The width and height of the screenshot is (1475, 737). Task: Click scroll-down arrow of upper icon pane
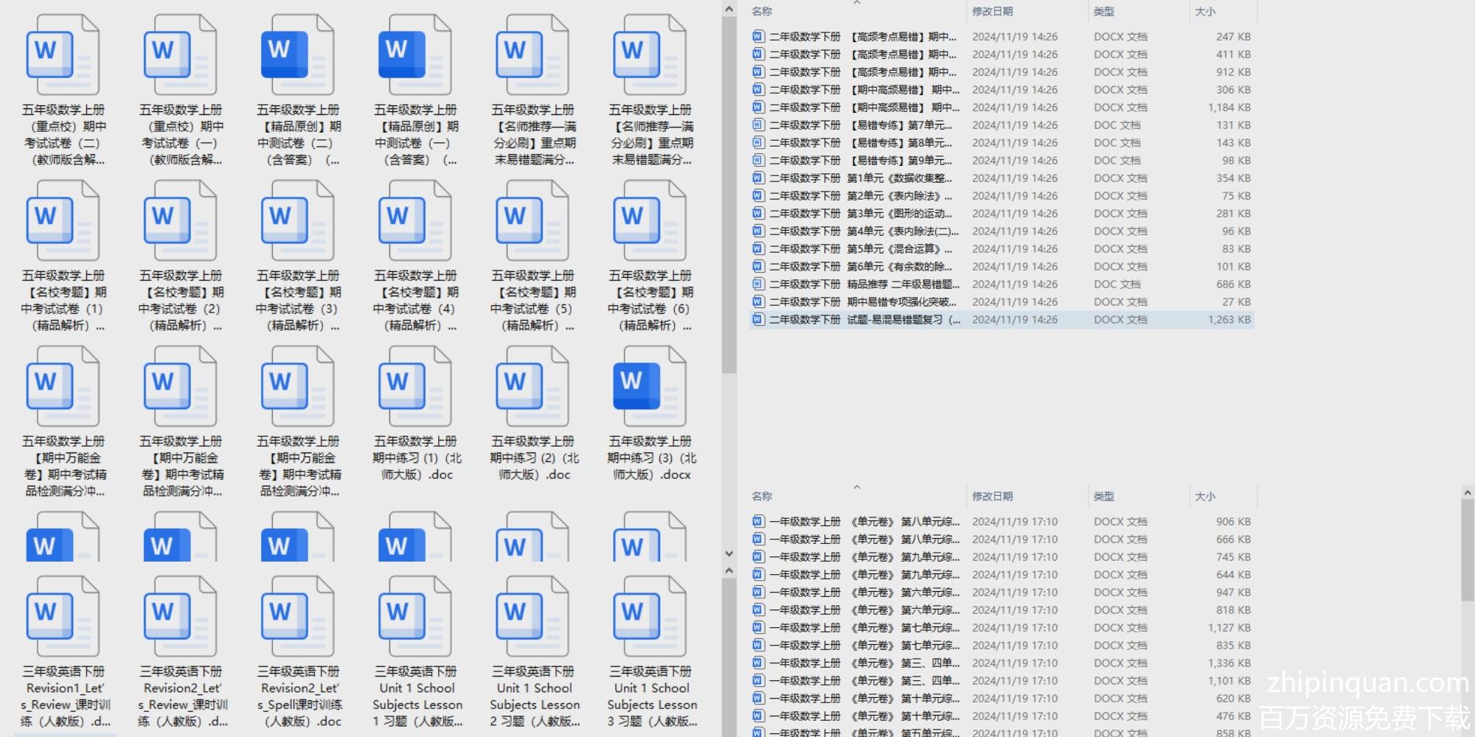click(x=729, y=553)
